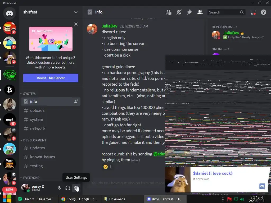Select the testing channel
The height and width of the screenshot is (203, 271).
(x=51, y=166)
